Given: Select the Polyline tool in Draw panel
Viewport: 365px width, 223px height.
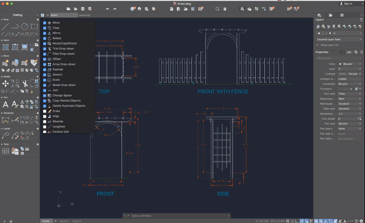Looking at the screenshot, I should click(15, 26).
